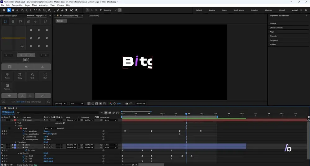Select the Horizontal Type tool

coord(53,10)
